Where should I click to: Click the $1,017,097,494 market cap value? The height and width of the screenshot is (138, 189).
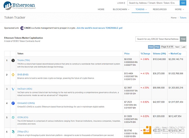176,102
